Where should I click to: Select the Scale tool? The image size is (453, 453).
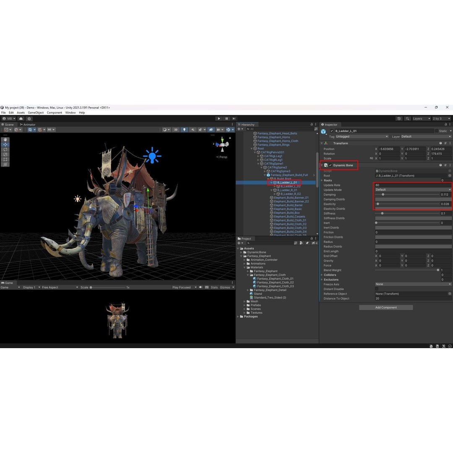tap(5, 154)
